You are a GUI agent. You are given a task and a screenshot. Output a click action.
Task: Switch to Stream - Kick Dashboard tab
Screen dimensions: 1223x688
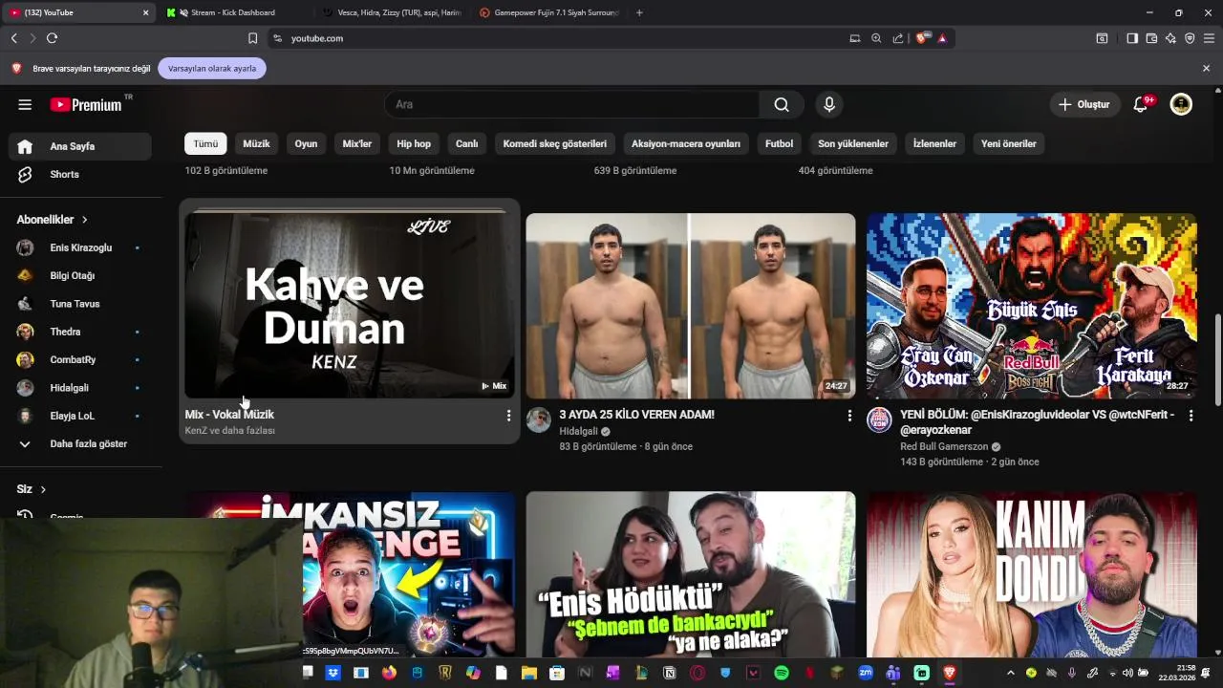tap(232, 12)
